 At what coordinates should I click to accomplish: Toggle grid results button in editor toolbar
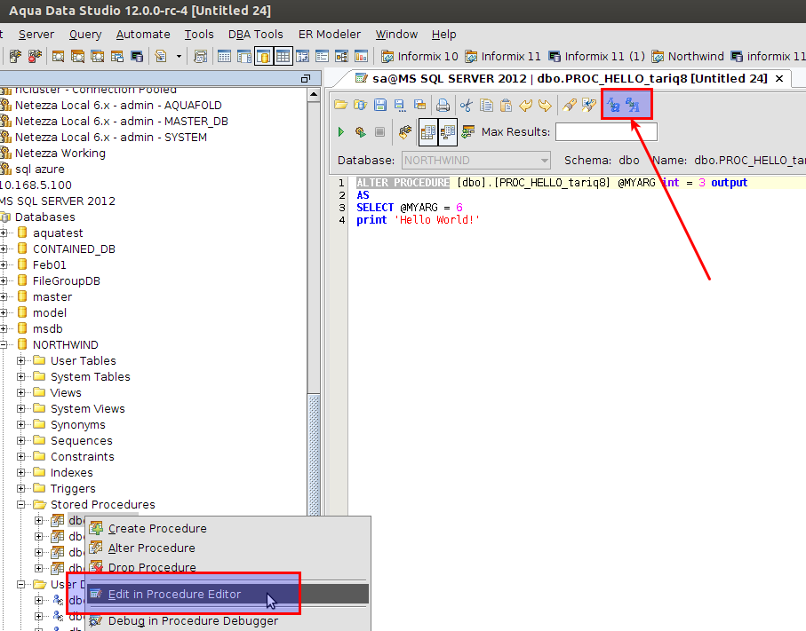coord(428,132)
